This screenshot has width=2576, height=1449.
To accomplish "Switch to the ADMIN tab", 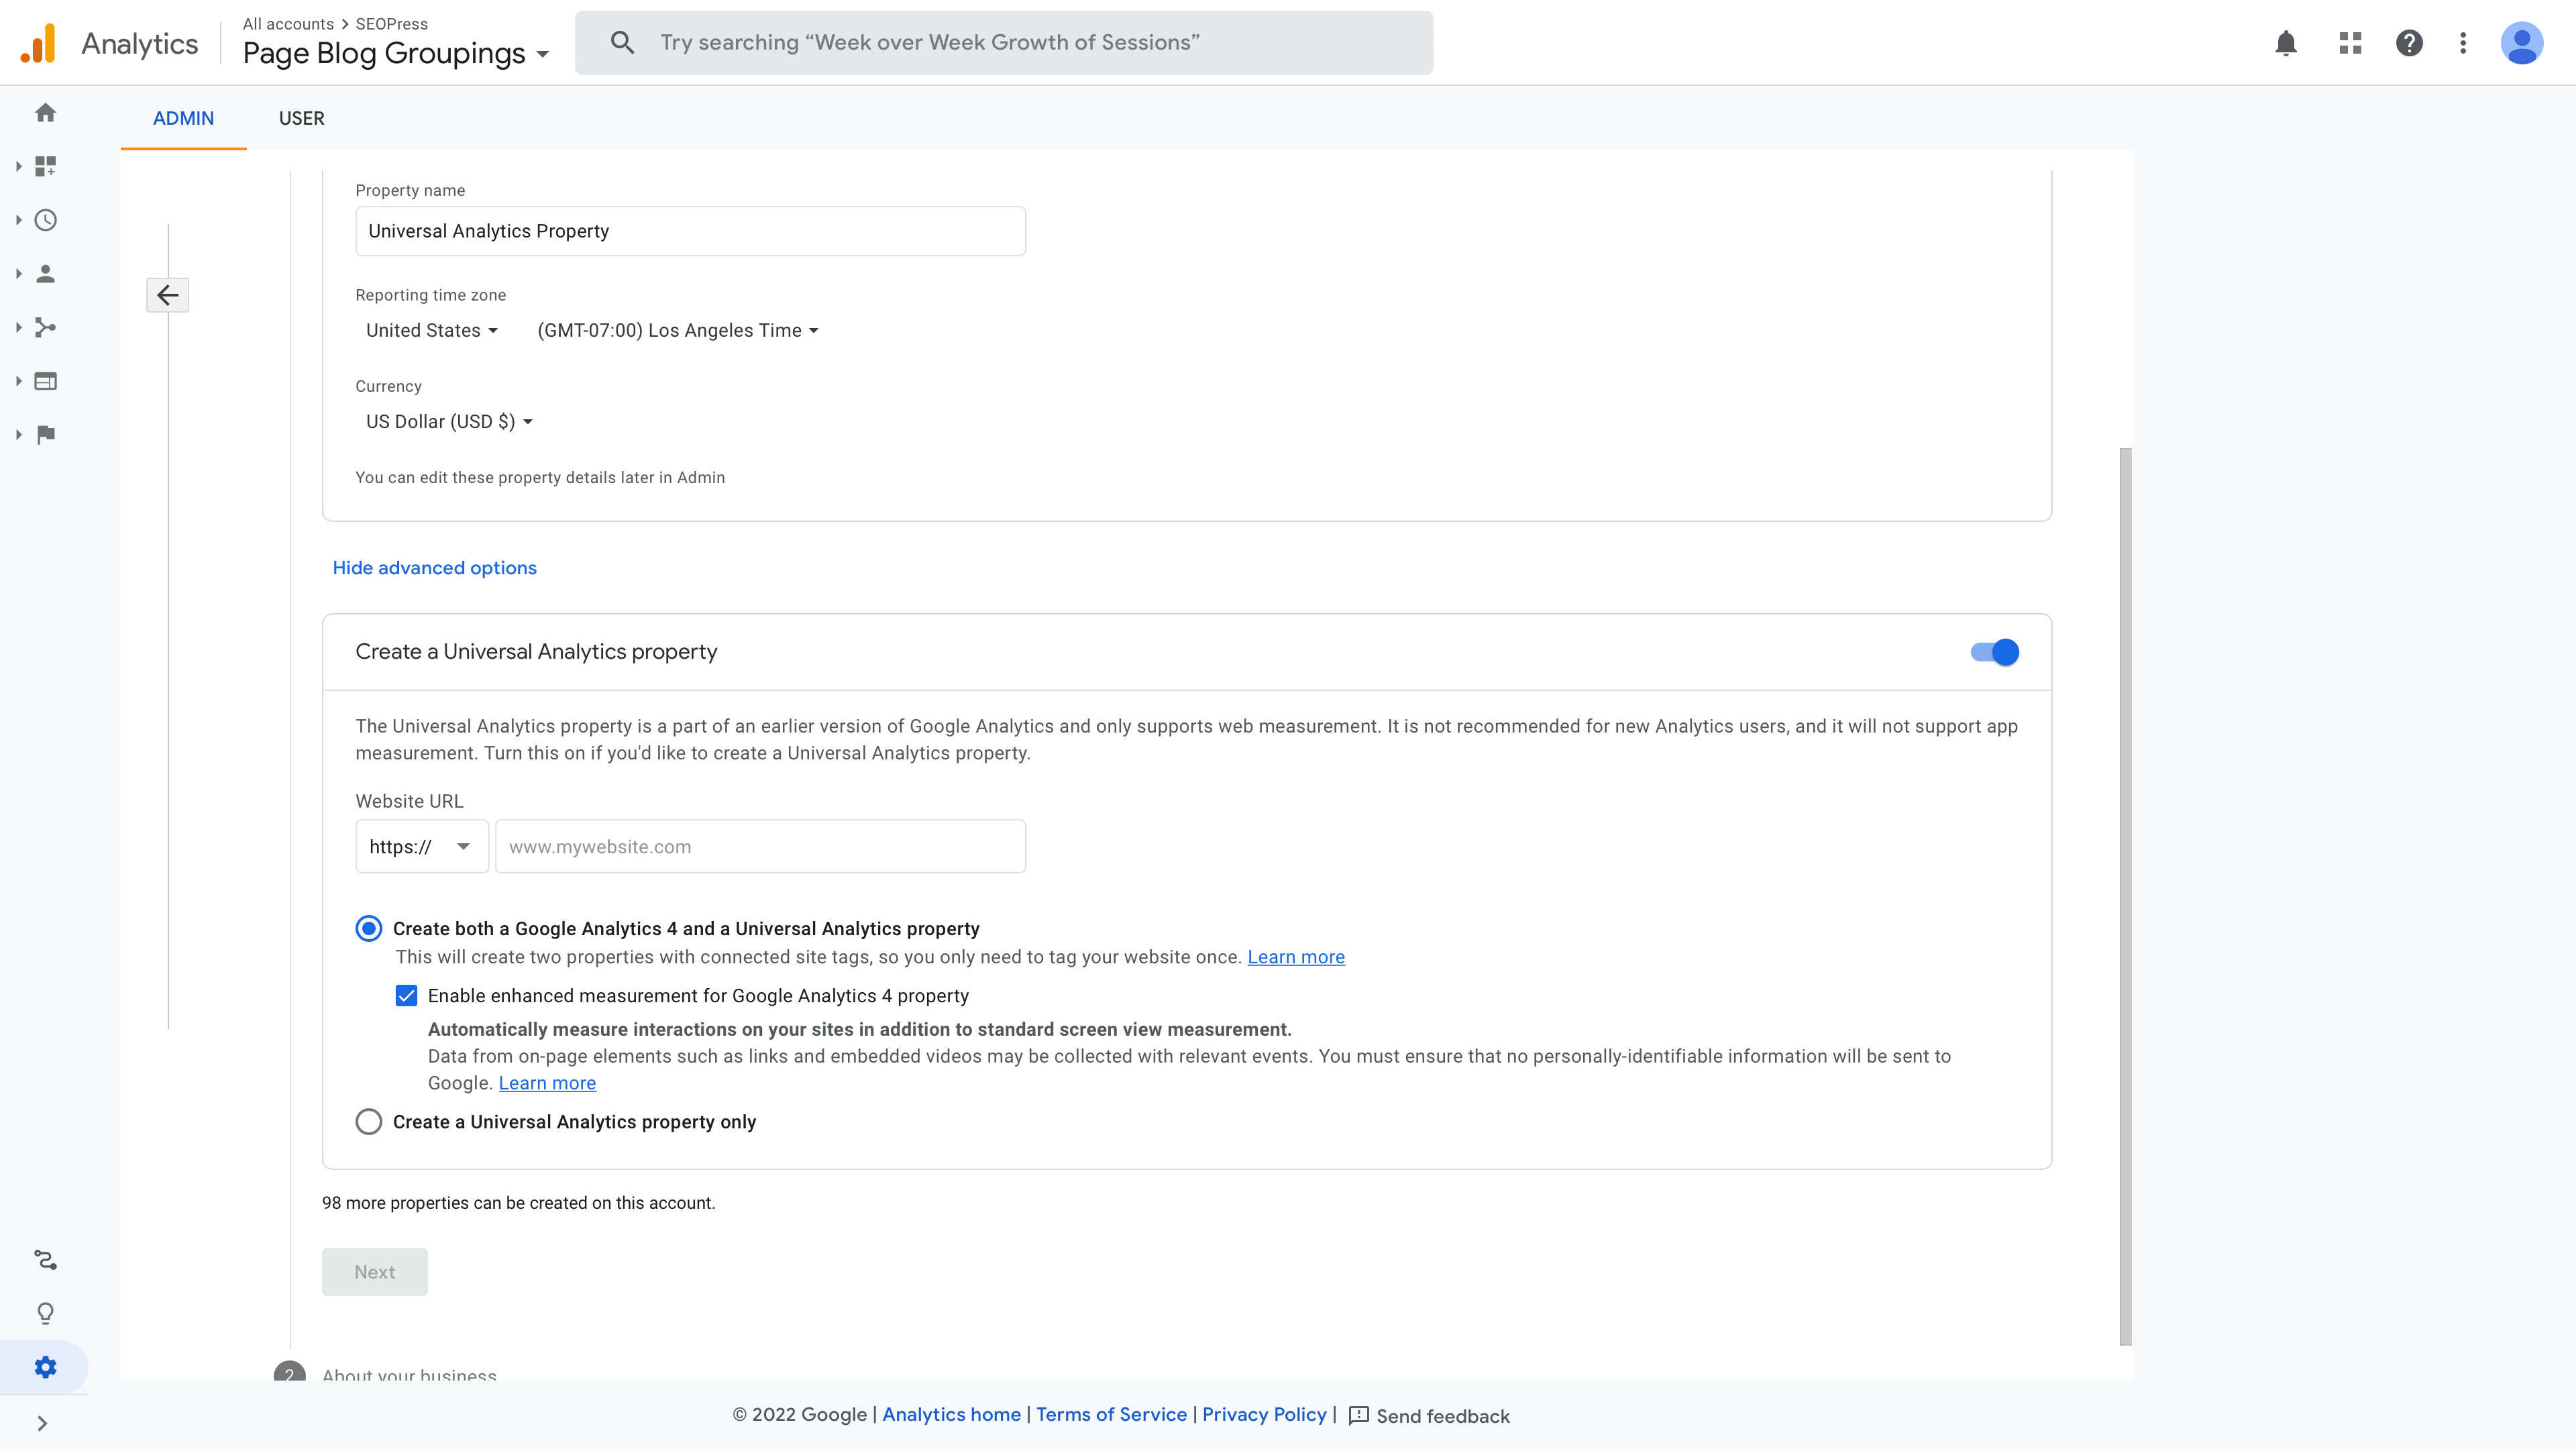I will tap(183, 118).
